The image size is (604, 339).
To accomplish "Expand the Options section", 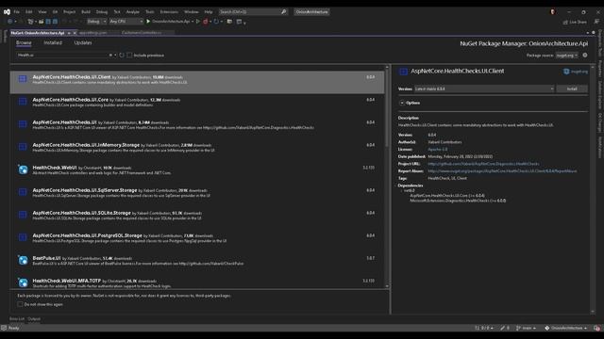I will 402,103.
